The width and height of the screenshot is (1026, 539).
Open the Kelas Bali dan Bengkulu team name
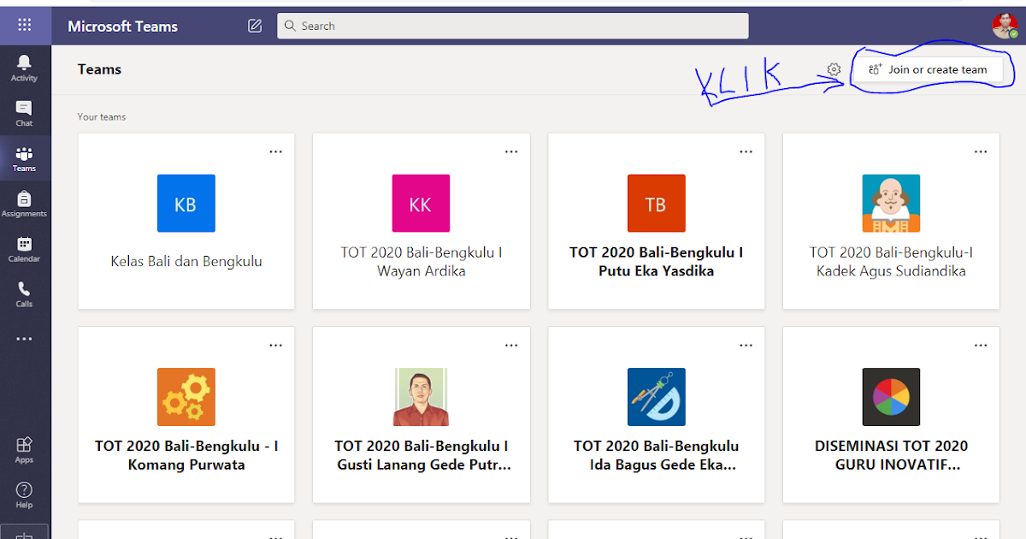click(x=186, y=262)
